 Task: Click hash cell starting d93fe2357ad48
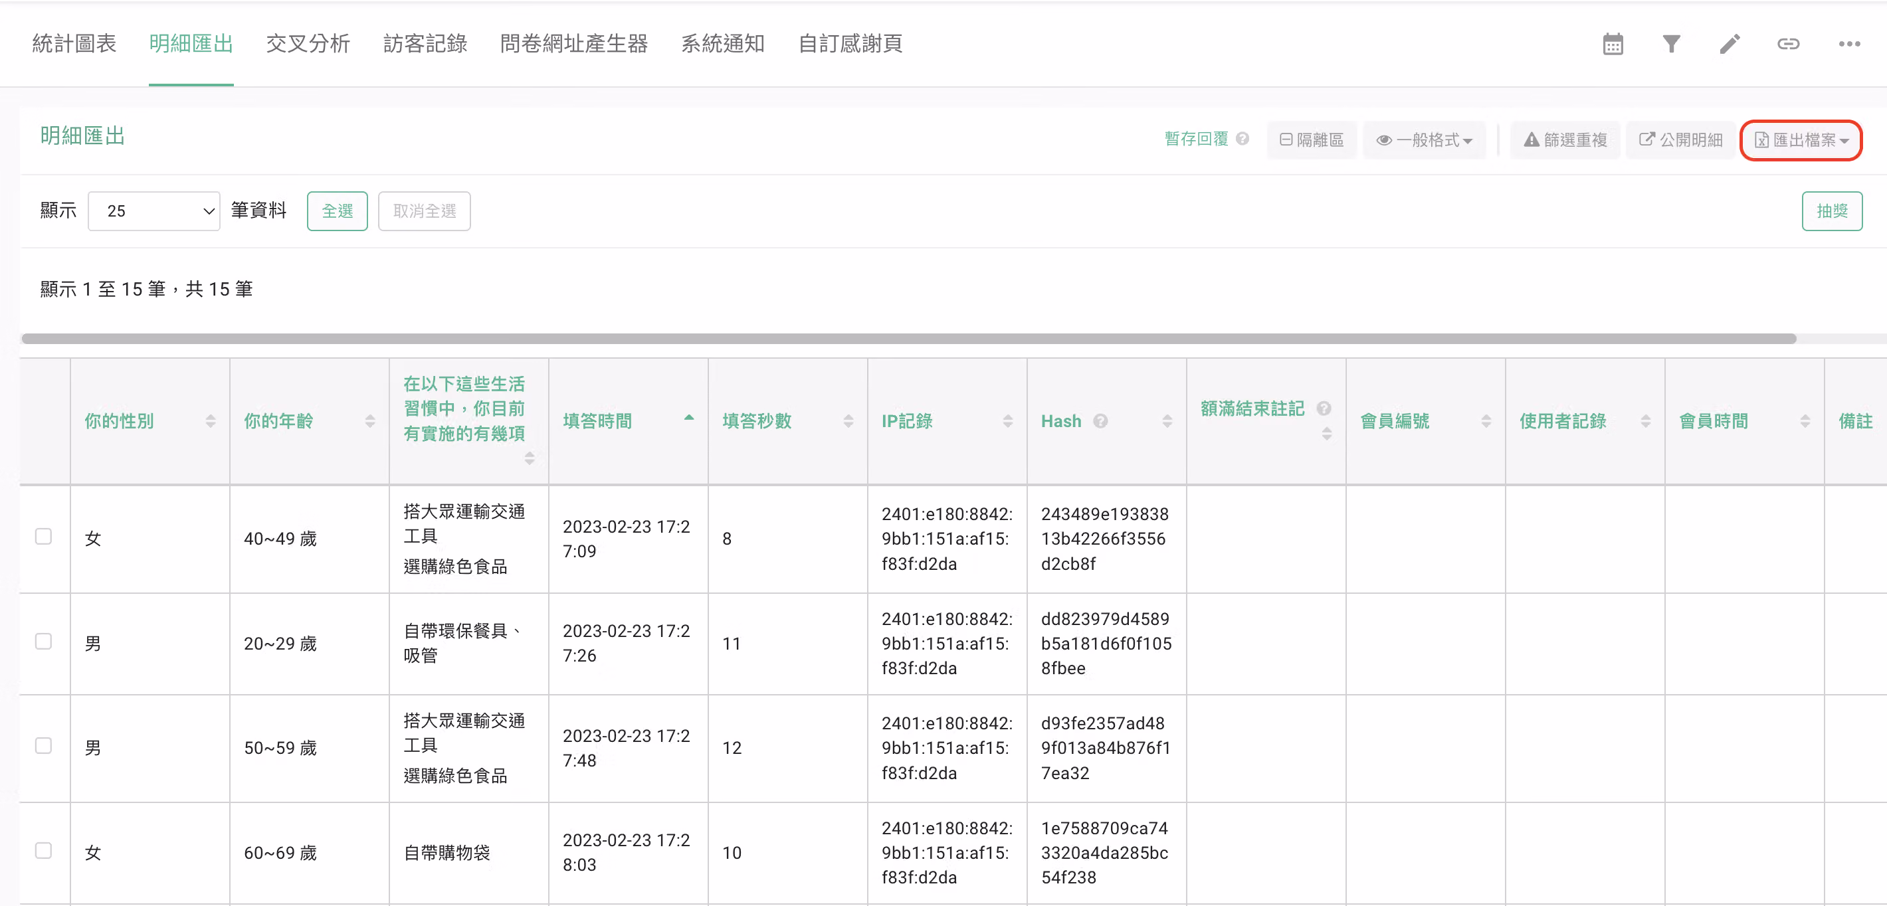coord(1106,748)
